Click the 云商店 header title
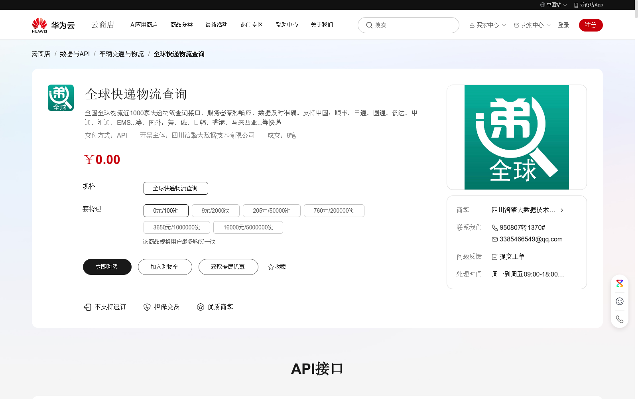Screen dimensions: 638x399 pyautogui.click(x=103, y=25)
